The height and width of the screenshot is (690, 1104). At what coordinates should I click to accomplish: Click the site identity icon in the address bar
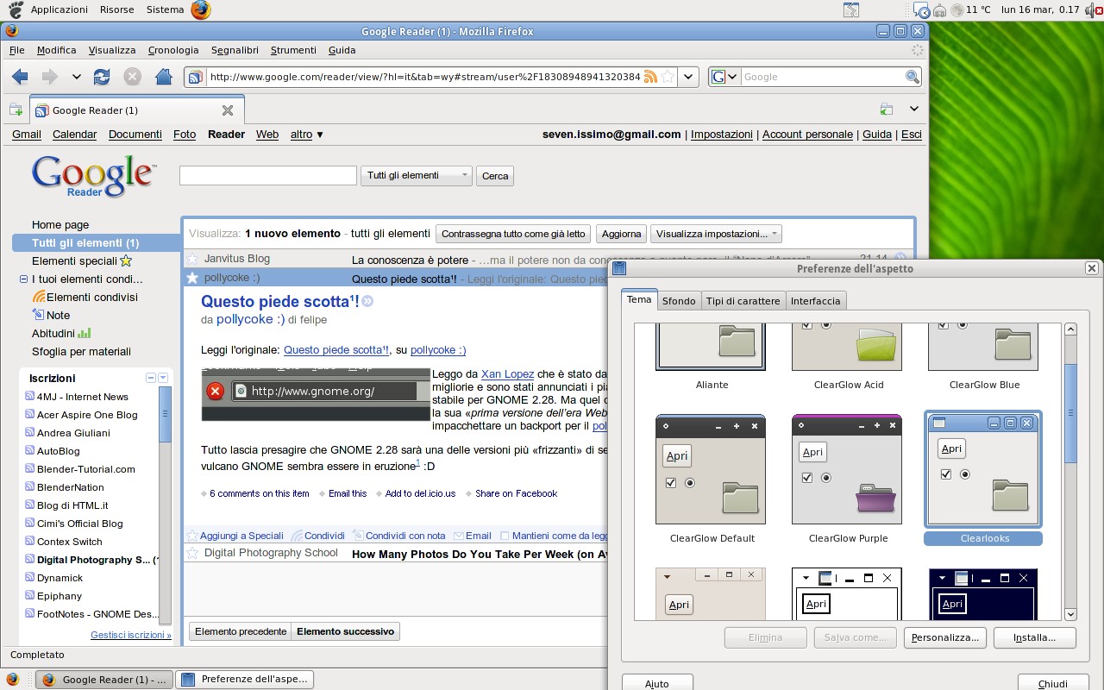click(196, 77)
